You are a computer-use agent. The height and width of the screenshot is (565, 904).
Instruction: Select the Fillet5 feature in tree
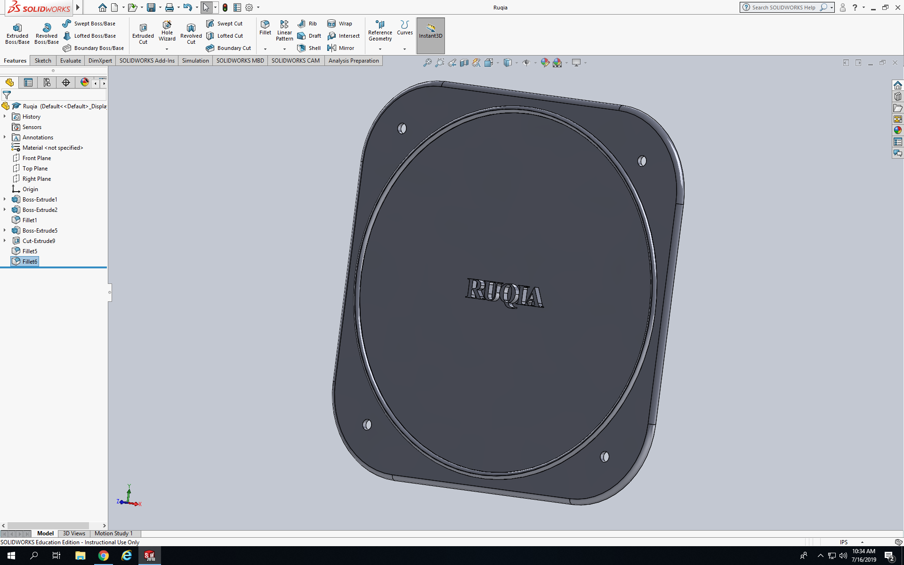[x=30, y=251]
